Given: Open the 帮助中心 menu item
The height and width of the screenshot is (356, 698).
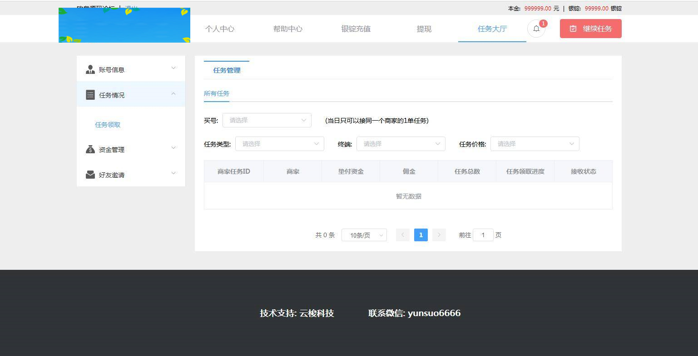Looking at the screenshot, I should point(288,28).
